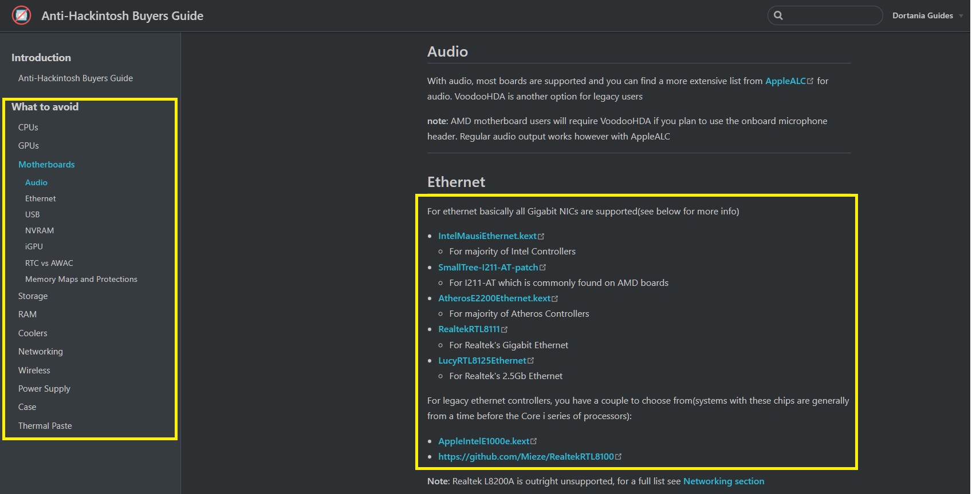Image resolution: width=972 pixels, height=494 pixels.
Task: Open the IntelMausiEthernet.kext link
Action: tap(487, 236)
